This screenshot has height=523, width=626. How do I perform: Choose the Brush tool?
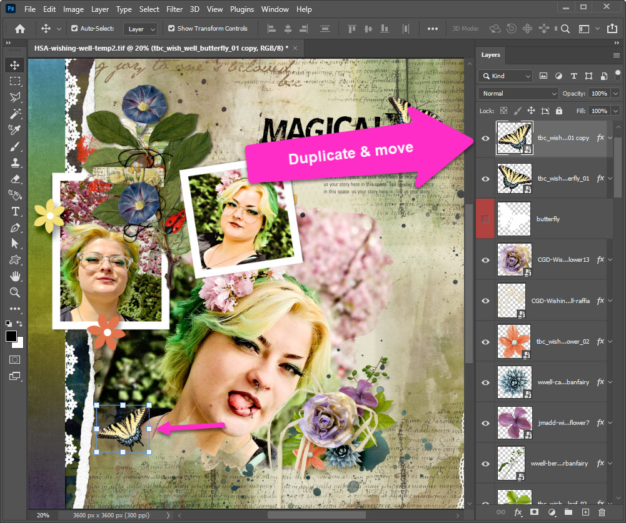[x=15, y=146]
